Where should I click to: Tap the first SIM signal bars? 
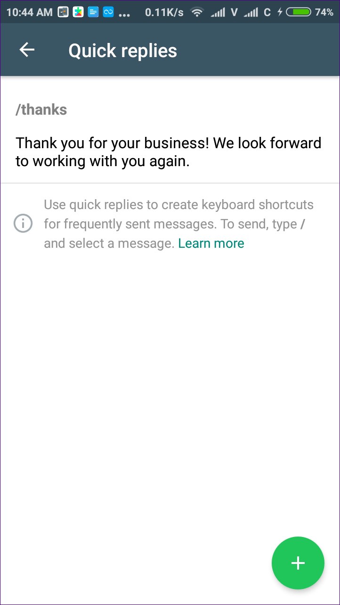pos(218,13)
